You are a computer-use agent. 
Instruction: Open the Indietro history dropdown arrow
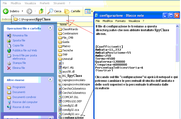tap(22, 11)
